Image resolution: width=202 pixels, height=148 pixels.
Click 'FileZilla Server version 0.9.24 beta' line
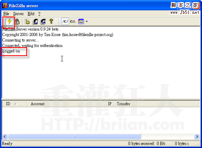tap(30, 29)
